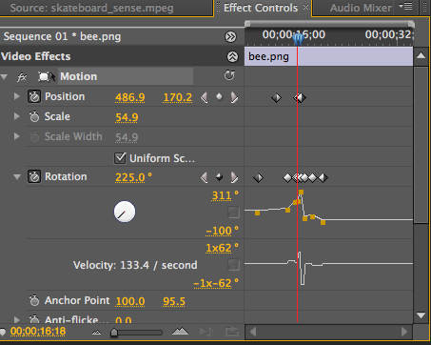Add or remove Rotation keyframe
The width and height of the screenshot is (431, 345).
click(219, 177)
